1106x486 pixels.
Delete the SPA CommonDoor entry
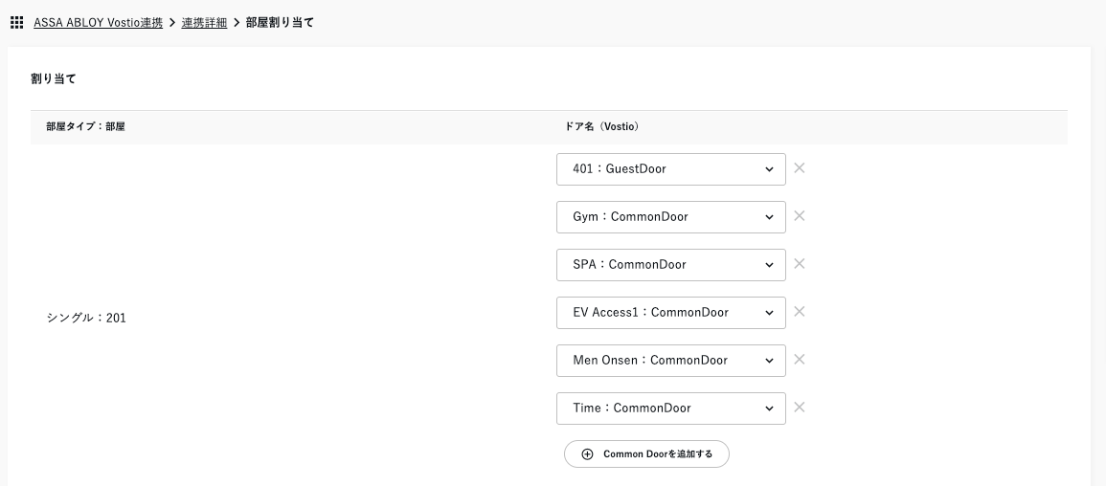[x=800, y=264]
